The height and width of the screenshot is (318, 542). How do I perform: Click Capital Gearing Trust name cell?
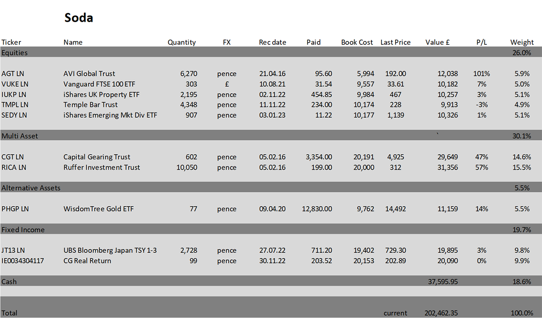coord(97,157)
